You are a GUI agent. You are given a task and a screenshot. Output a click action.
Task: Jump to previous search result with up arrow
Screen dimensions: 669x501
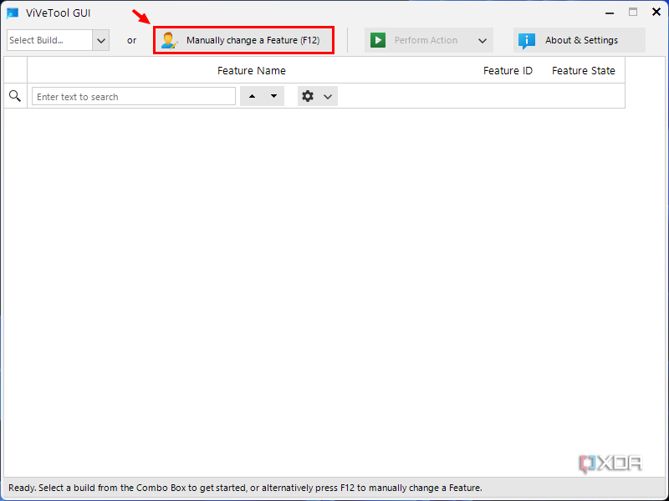pos(252,96)
